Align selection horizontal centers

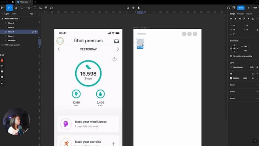pyautogui.click(x=236, y=19)
